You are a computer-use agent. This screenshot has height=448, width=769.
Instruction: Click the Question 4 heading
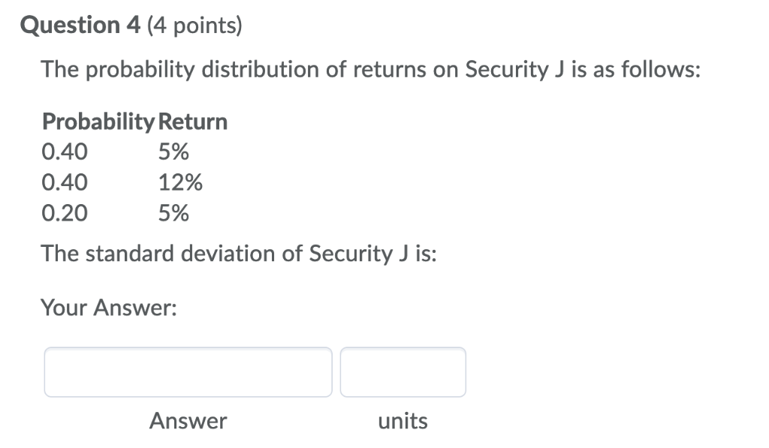tap(80, 25)
